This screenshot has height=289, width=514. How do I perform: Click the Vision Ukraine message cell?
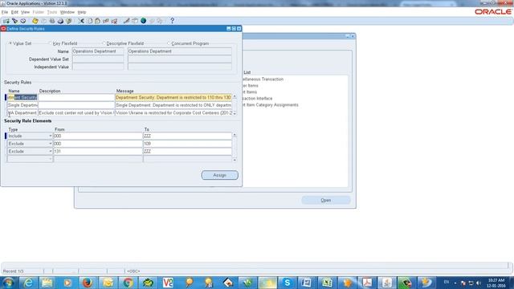tap(173, 113)
